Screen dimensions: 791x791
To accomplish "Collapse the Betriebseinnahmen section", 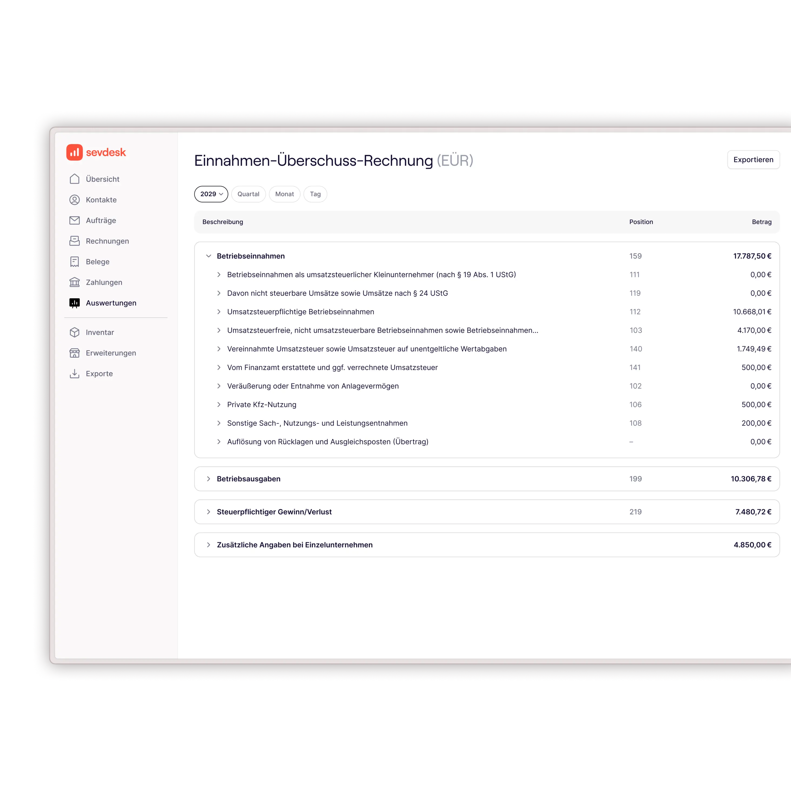I will (x=208, y=256).
